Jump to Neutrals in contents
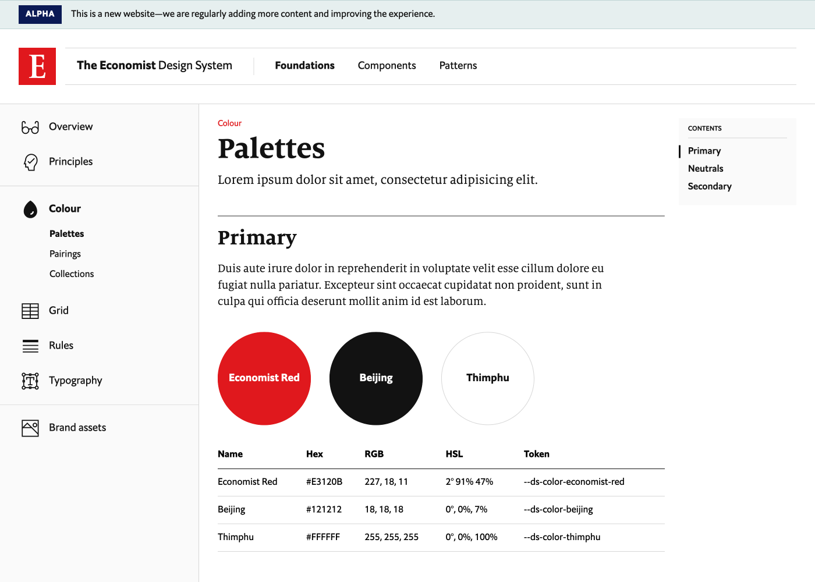The height and width of the screenshot is (582, 815). 706,168
